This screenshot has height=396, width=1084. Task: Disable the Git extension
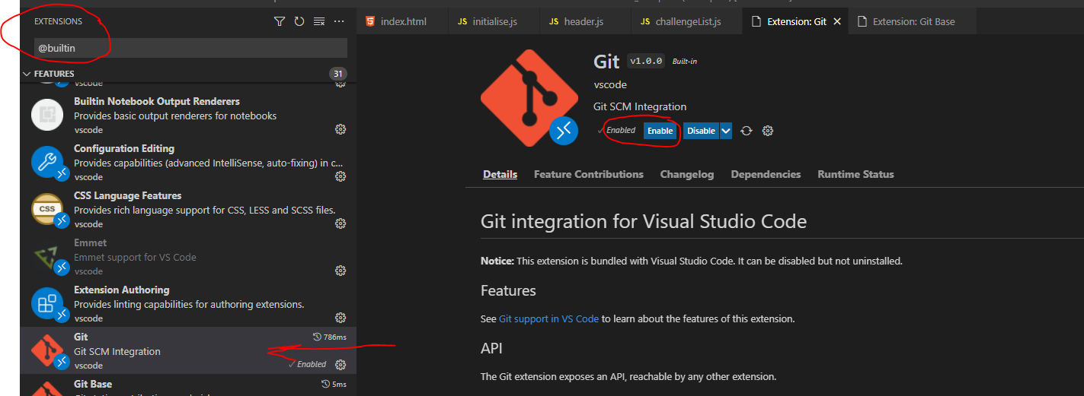701,131
